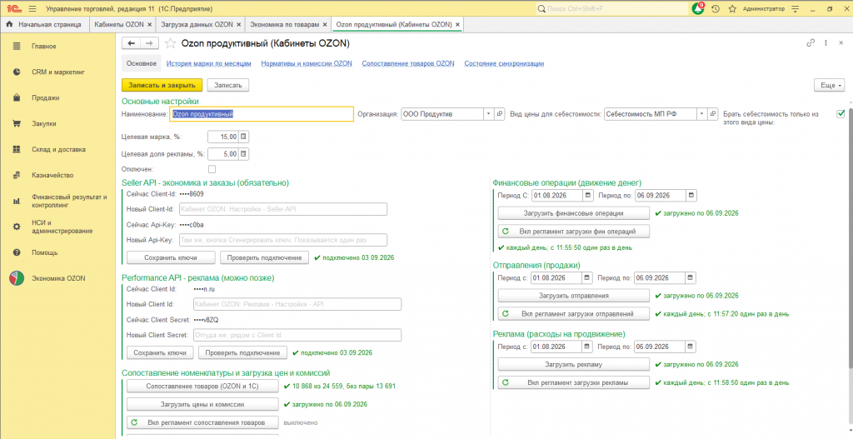Open CRM и маркетинг section
The width and height of the screenshot is (853, 439).
coord(57,72)
